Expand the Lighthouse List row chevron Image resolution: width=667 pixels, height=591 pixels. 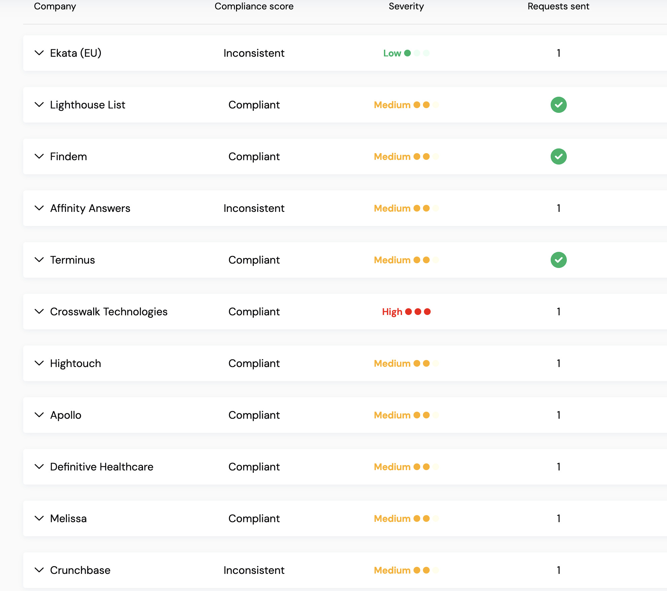[x=39, y=105]
